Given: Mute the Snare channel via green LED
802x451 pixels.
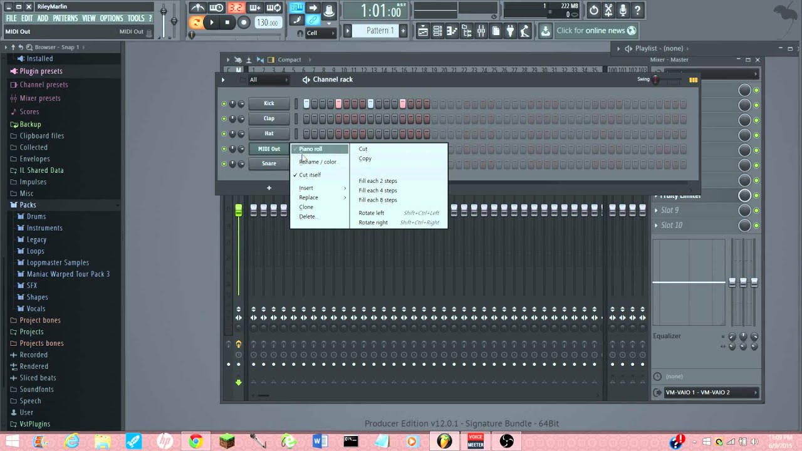Looking at the screenshot, I should pos(224,163).
